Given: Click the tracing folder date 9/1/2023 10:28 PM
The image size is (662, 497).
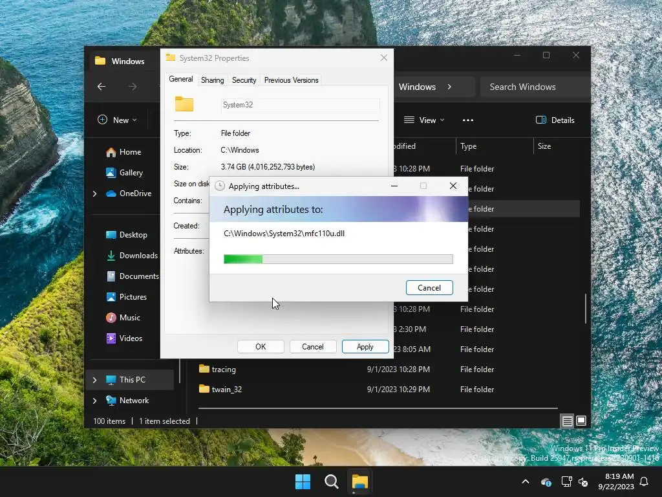Looking at the screenshot, I should tap(398, 370).
